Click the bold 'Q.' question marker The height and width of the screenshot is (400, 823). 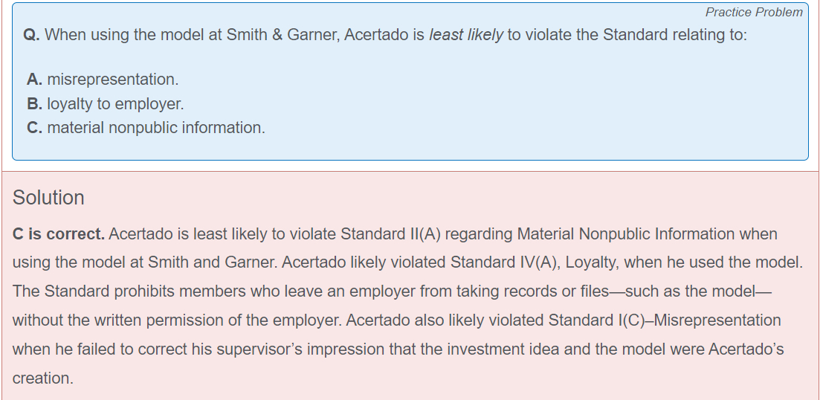click(32, 36)
